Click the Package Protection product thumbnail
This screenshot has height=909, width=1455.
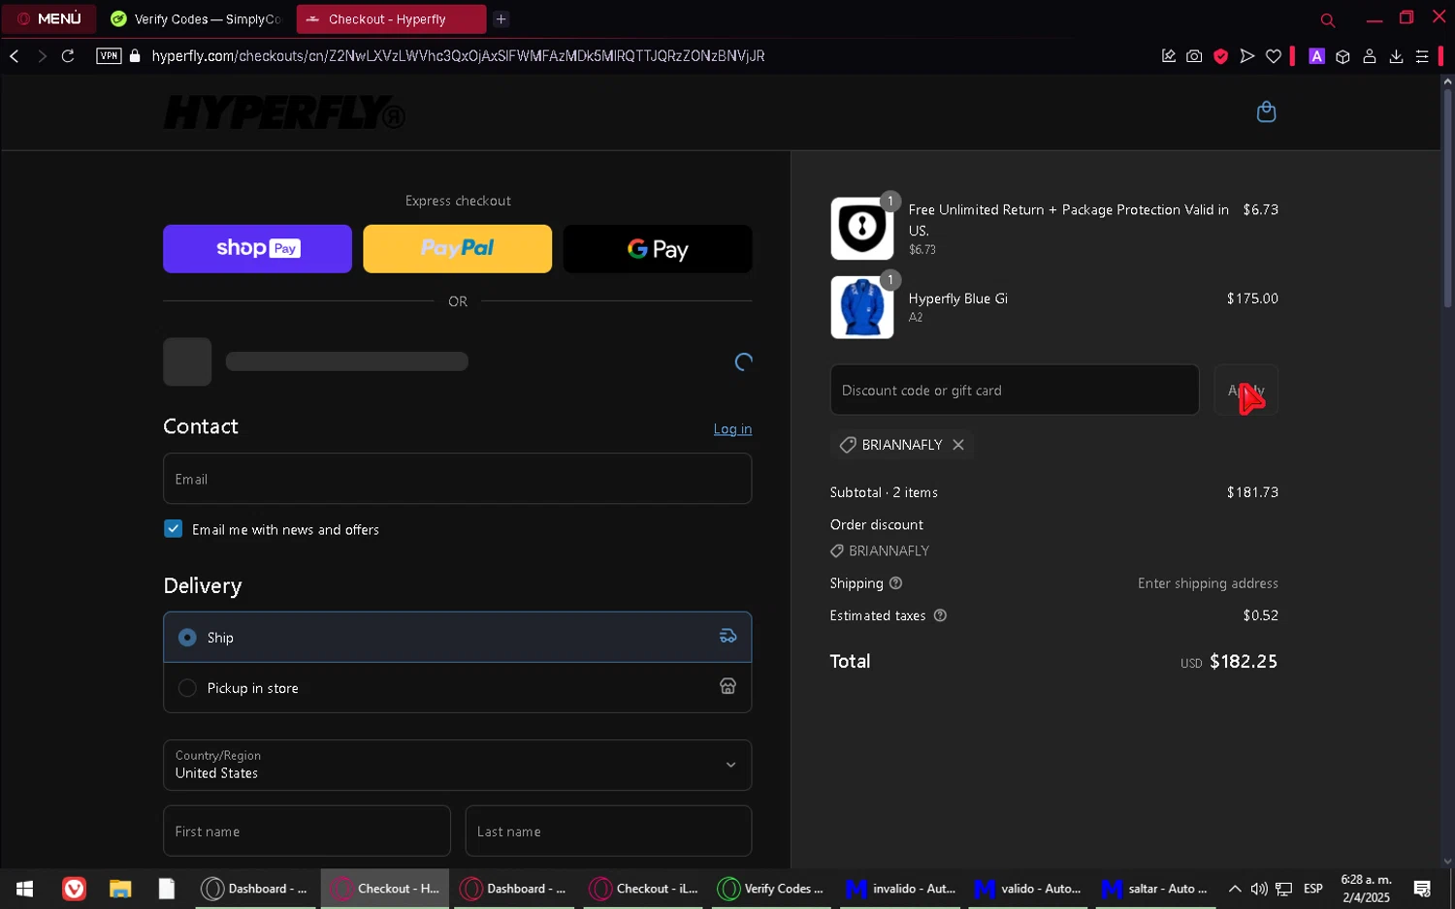coord(862,229)
